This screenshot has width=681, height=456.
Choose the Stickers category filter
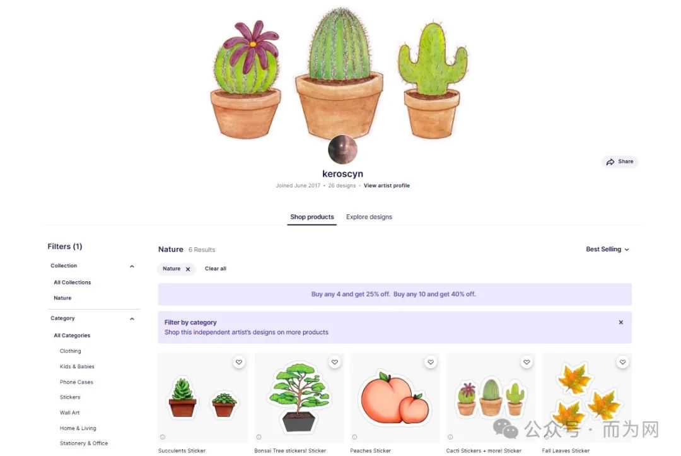[70, 397]
